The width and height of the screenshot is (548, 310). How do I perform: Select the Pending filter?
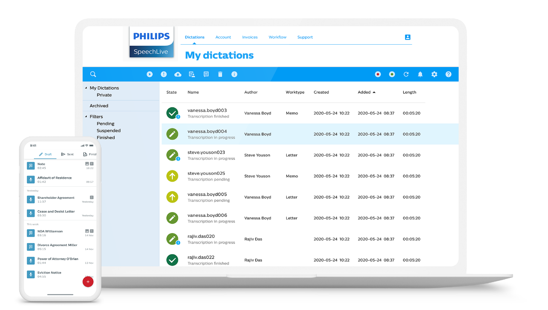(105, 123)
